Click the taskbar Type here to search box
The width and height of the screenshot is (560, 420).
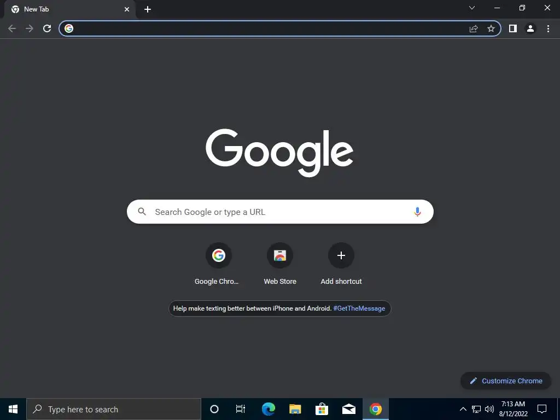114,409
